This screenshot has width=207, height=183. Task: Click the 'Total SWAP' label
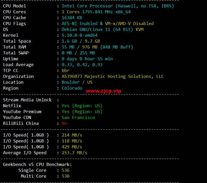pyautogui.click(x=16, y=53)
